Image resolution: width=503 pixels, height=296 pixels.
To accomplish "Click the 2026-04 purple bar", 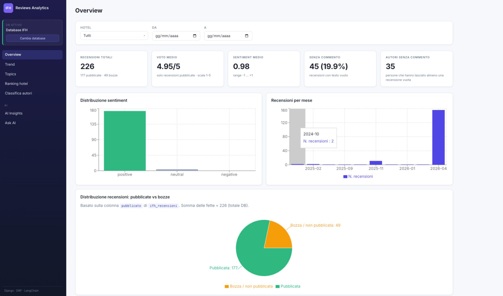I will (x=438, y=137).
